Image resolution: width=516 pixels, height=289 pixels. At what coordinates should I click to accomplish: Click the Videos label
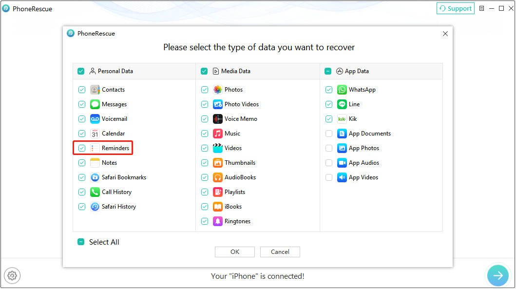click(x=233, y=148)
